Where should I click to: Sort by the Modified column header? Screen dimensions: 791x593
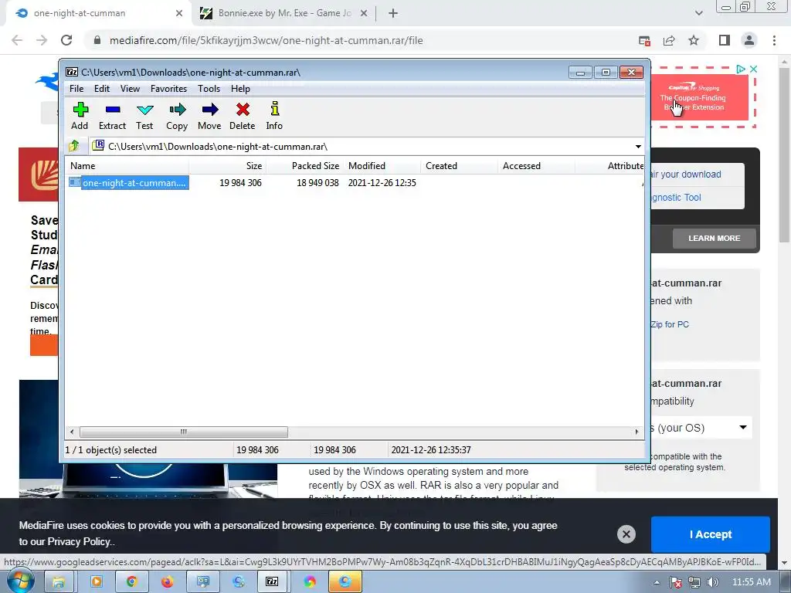pyautogui.click(x=382, y=166)
